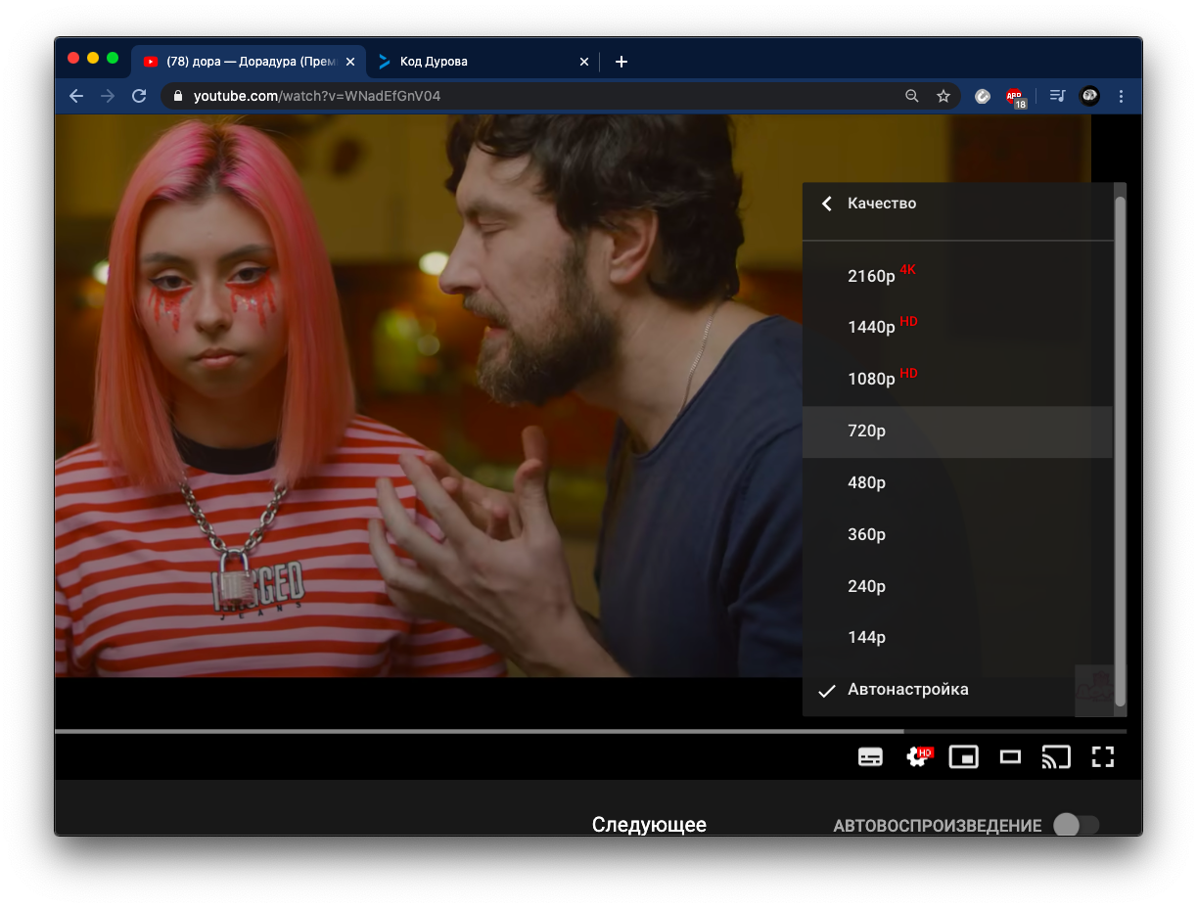
Task: Click the video progress bar
Action: pyautogui.click(x=590, y=731)
